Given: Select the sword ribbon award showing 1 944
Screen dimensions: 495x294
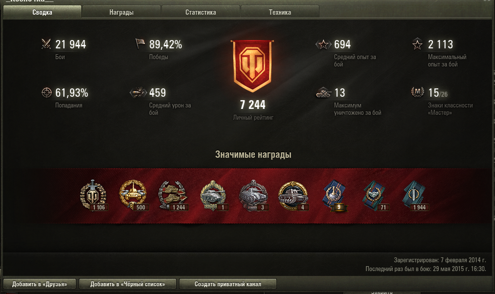Looking at the screenshot, I should (414, 195).
